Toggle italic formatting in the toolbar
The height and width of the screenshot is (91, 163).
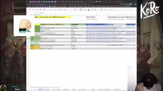83,10
